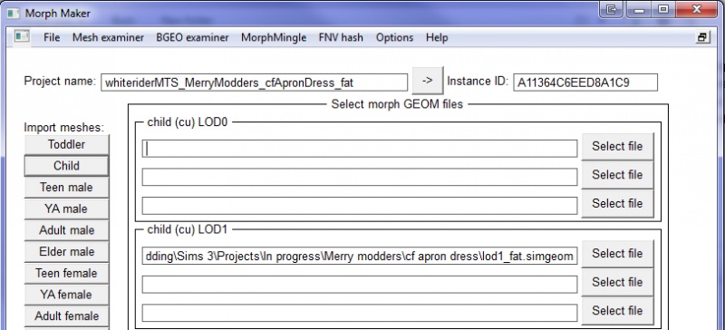Import Teen female meshes
725x330 pixels.
(x=66, y=273)
